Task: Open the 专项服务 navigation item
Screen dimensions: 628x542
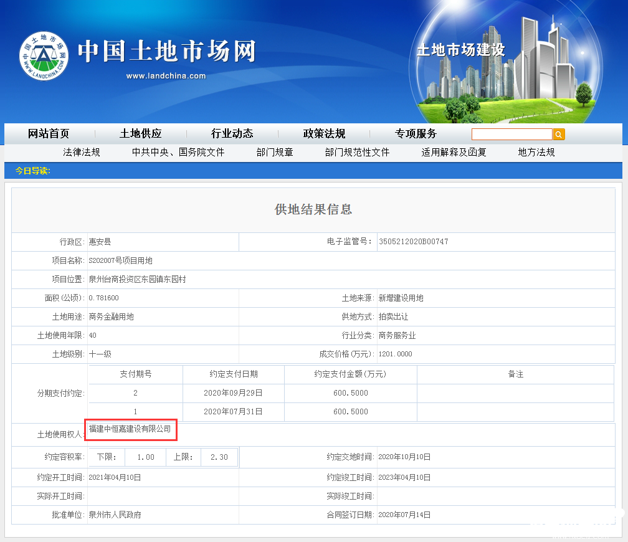Action: tap(416, 133)
